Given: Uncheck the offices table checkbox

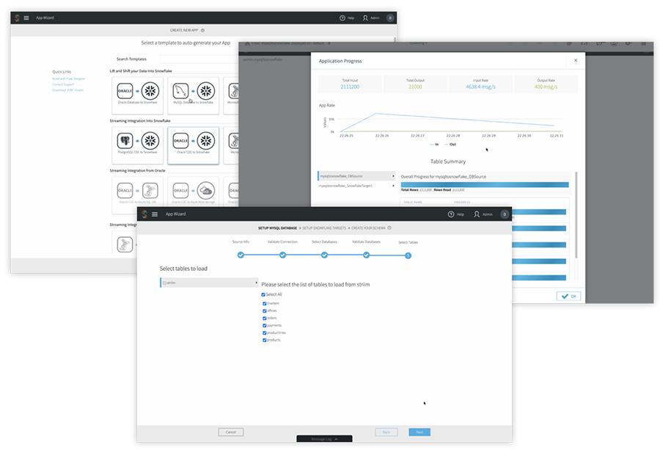Looking at the screenshot, I should (264, 311).
